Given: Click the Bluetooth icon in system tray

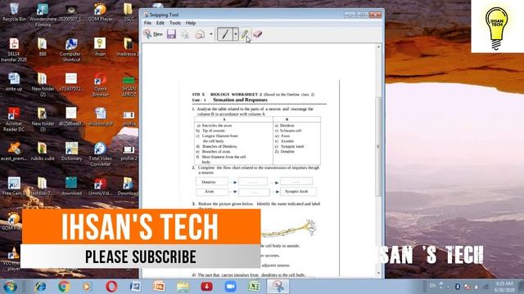Looking at the screenshot, I should coord(458,287).
